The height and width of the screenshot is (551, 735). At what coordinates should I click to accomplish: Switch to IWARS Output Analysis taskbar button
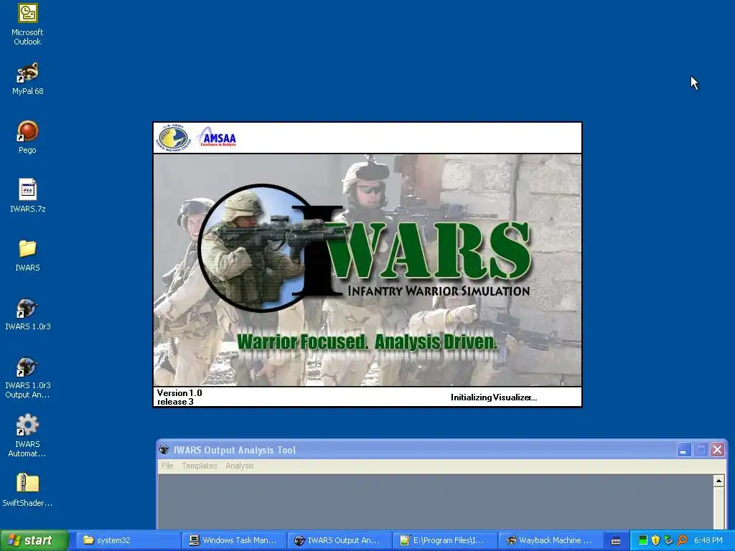point(339,540)
